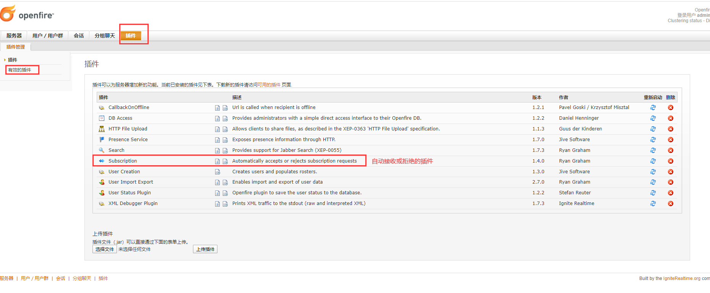This screenshot has height=293, width=710.
Task: Restart the CallbackOnOffline plugin
Action: [653, 107]
